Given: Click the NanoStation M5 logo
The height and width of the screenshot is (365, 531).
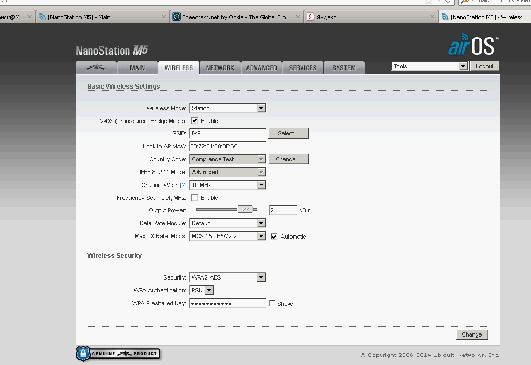Looking at the screenshot, I should (112, 51).
